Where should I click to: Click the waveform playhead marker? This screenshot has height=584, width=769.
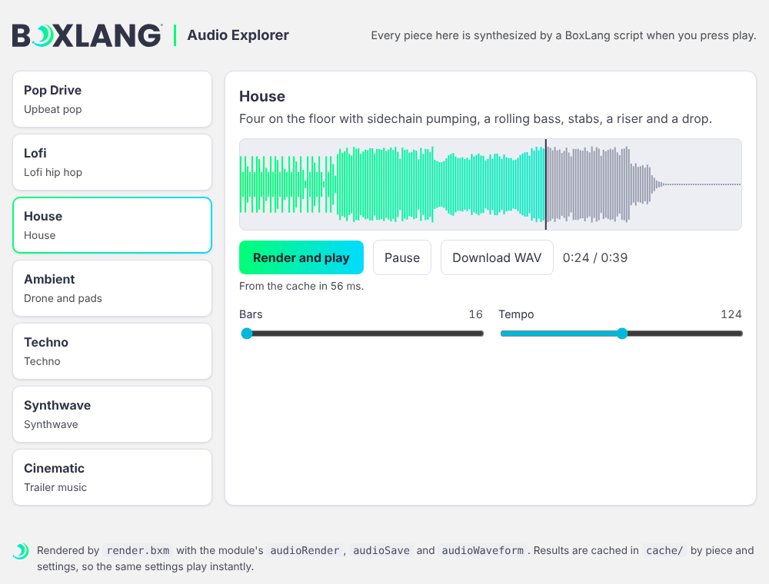tap(546, 184)
